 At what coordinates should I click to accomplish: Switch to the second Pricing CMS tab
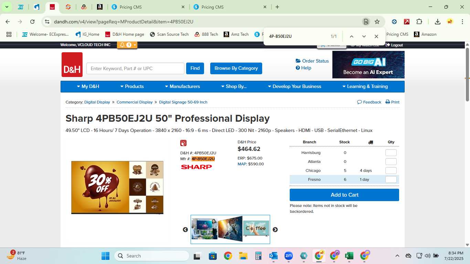pos(230,7)
